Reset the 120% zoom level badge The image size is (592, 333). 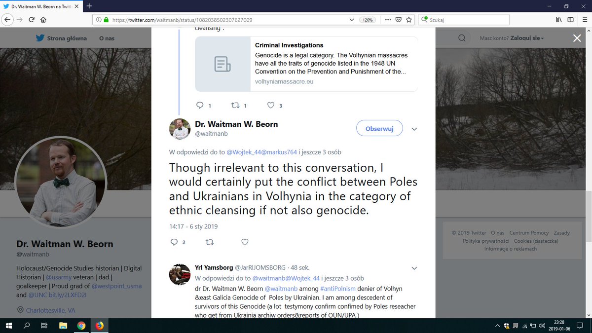point(368,20)
